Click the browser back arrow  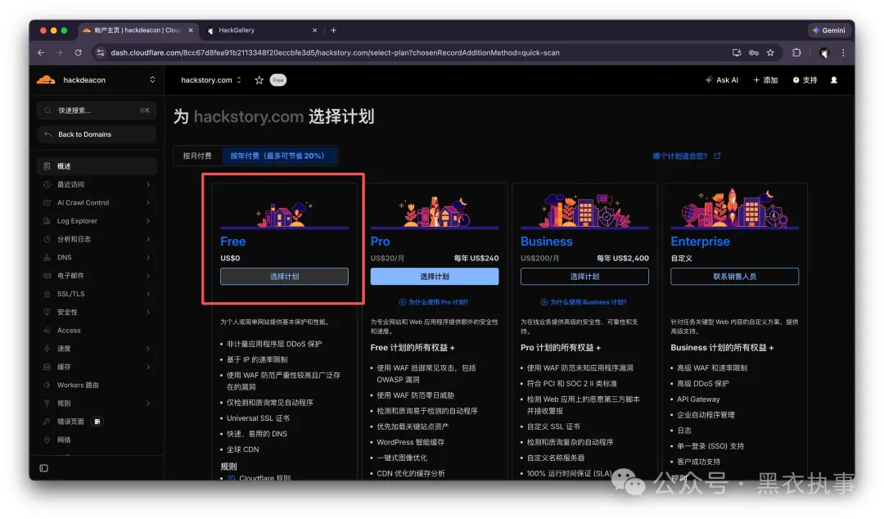pyautogui.click(x=41, y=52)
